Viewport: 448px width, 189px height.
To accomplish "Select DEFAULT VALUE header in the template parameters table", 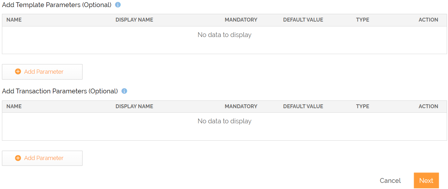I will coord(303,20).
